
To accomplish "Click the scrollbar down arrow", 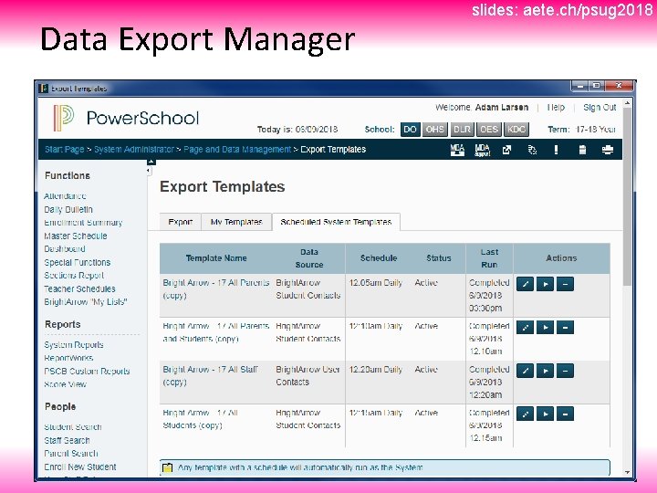I will pos(627,472).
